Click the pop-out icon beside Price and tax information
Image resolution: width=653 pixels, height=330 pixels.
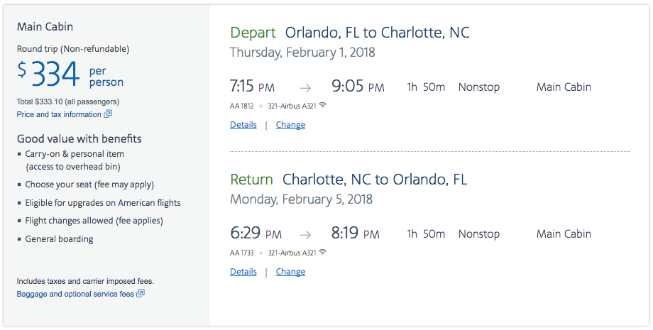pos(108,114)
